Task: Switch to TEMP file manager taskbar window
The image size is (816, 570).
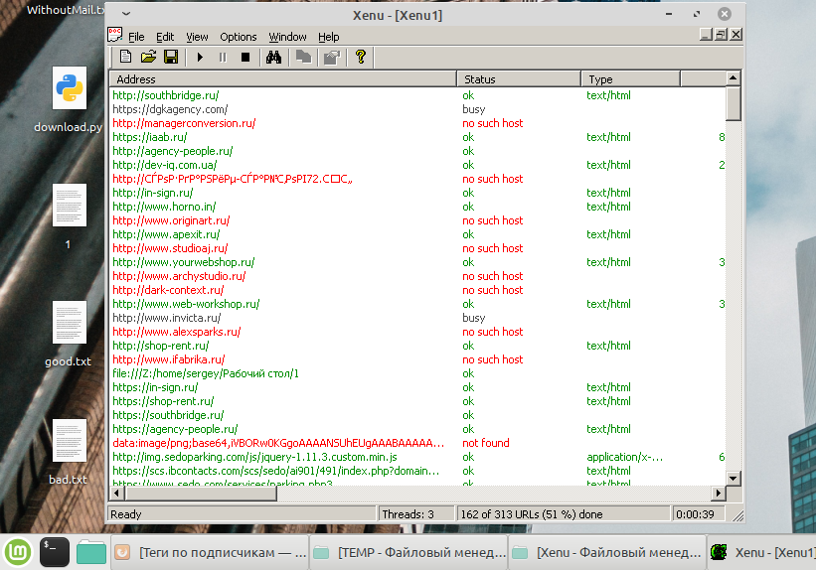Action: point(408,552)
